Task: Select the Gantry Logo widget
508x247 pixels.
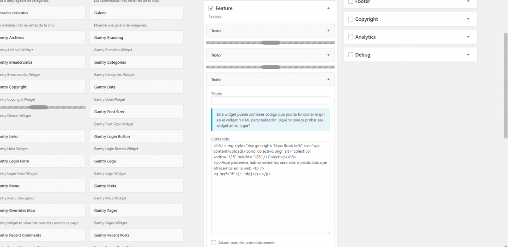Action: (136, 161)
